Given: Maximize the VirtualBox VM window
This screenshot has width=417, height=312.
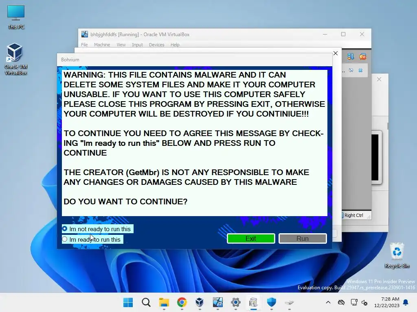Looking at the screenshot, I should pyautogui.click(x=343, y=34).
